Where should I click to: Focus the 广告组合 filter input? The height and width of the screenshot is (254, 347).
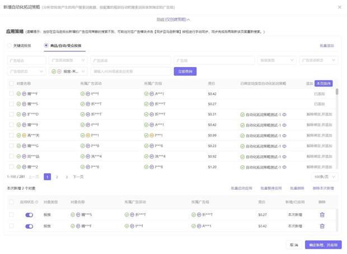click(26, 60)
